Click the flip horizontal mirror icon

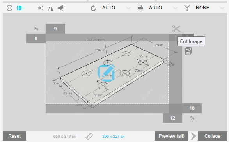click(x=51, y=8)
